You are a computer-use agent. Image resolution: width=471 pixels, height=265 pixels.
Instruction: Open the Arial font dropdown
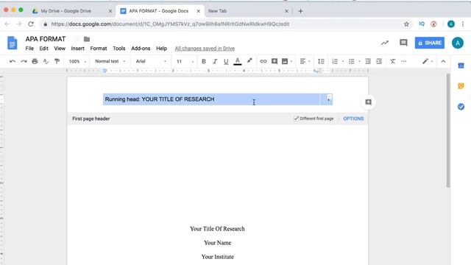coord(151,61)
